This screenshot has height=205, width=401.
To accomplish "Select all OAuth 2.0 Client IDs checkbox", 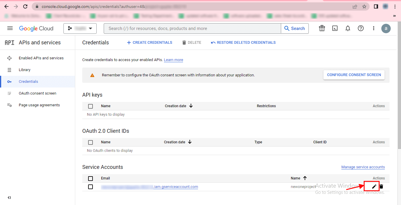I will 90,142.
